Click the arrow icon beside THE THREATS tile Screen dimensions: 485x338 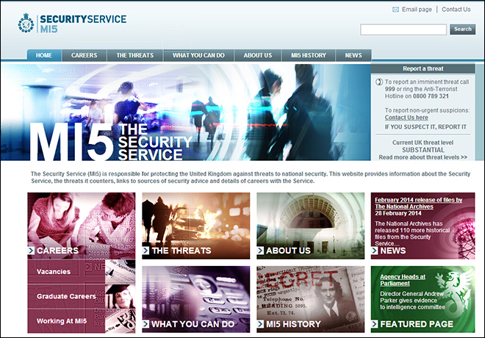click(x=145, y=251)
